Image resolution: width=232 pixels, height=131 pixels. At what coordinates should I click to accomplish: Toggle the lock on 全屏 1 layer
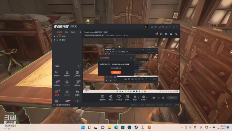(x=57, y=36)
